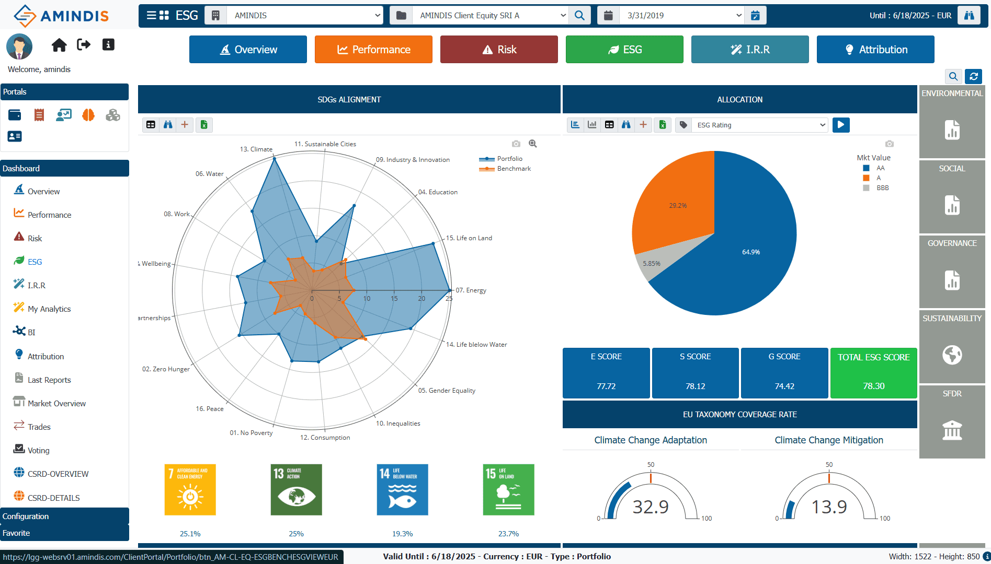Click the home icon near the avatar

tap(59, 45)
